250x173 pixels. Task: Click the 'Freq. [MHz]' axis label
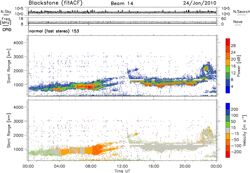click(6, 21)
